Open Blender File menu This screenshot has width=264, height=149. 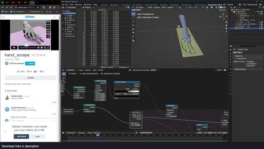(66, 5)
